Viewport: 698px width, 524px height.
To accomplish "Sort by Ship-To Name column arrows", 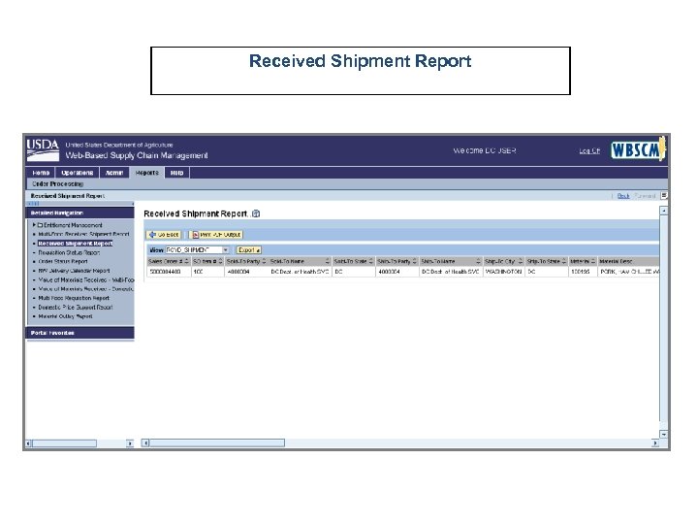I will tap(478, 261).
